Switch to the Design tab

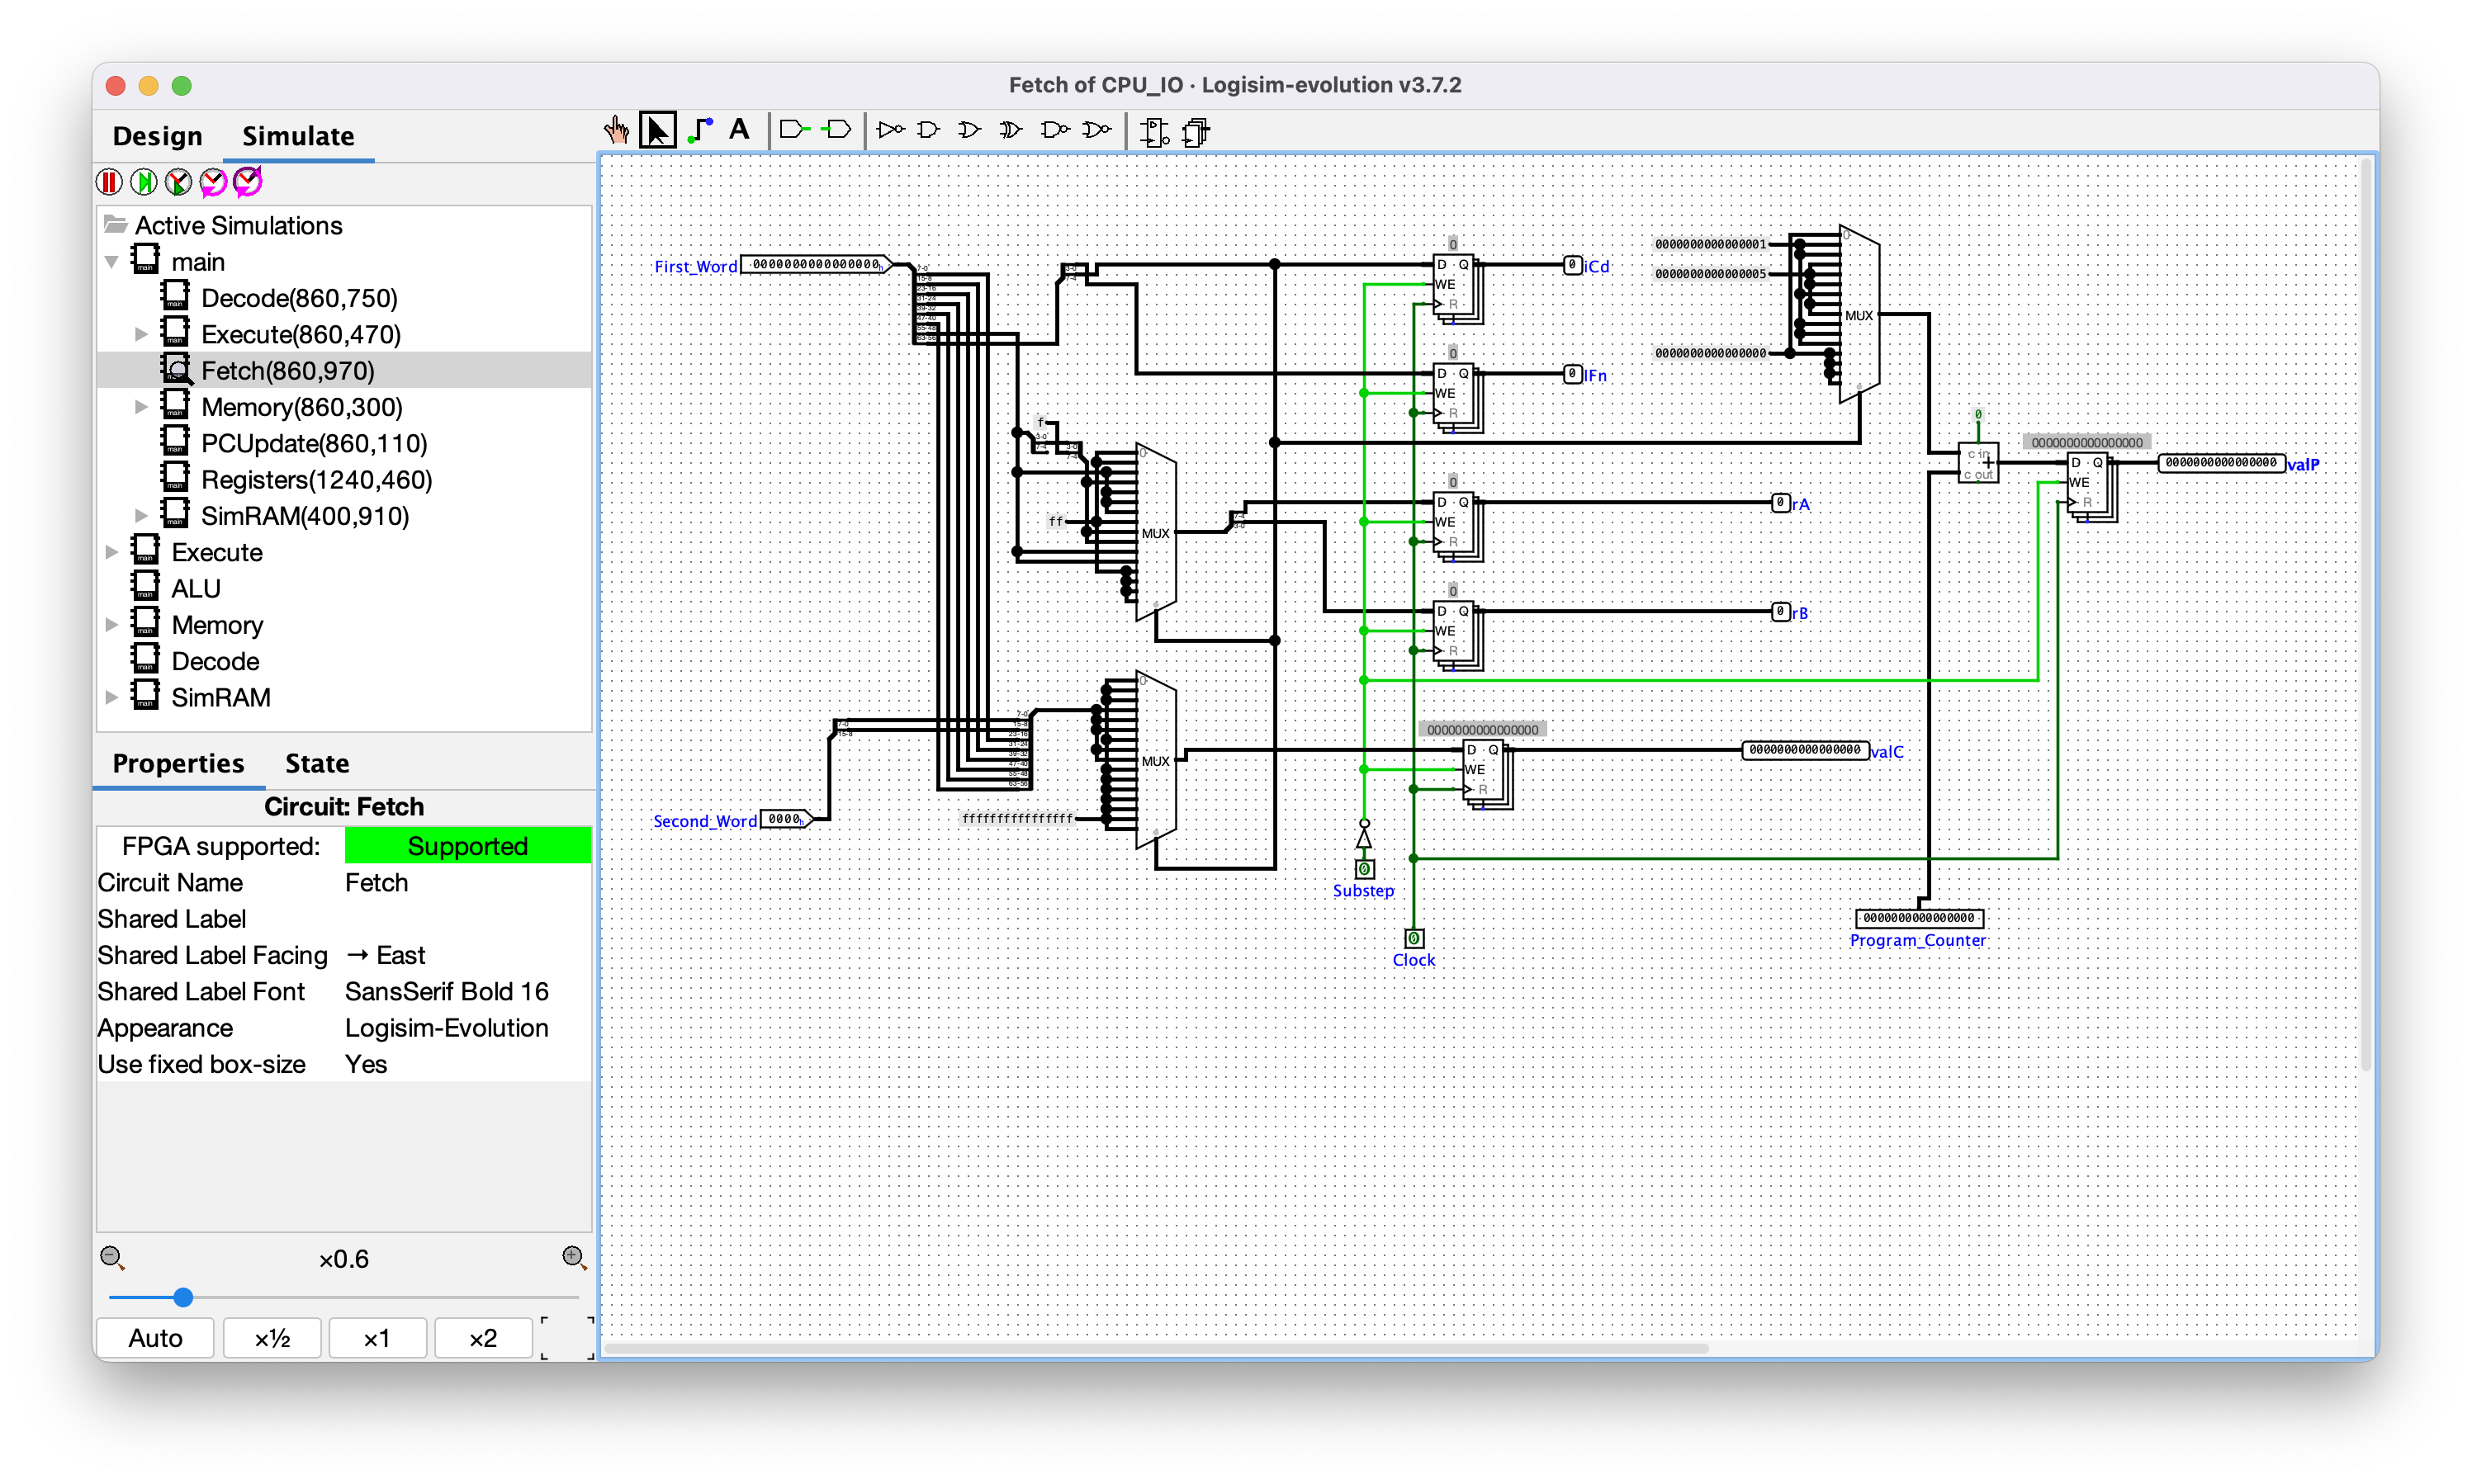click(157, 136)
